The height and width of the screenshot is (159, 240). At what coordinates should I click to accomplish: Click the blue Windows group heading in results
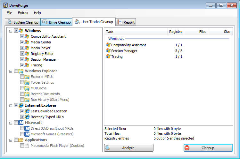pyautogui.click(x=116, y=39)
